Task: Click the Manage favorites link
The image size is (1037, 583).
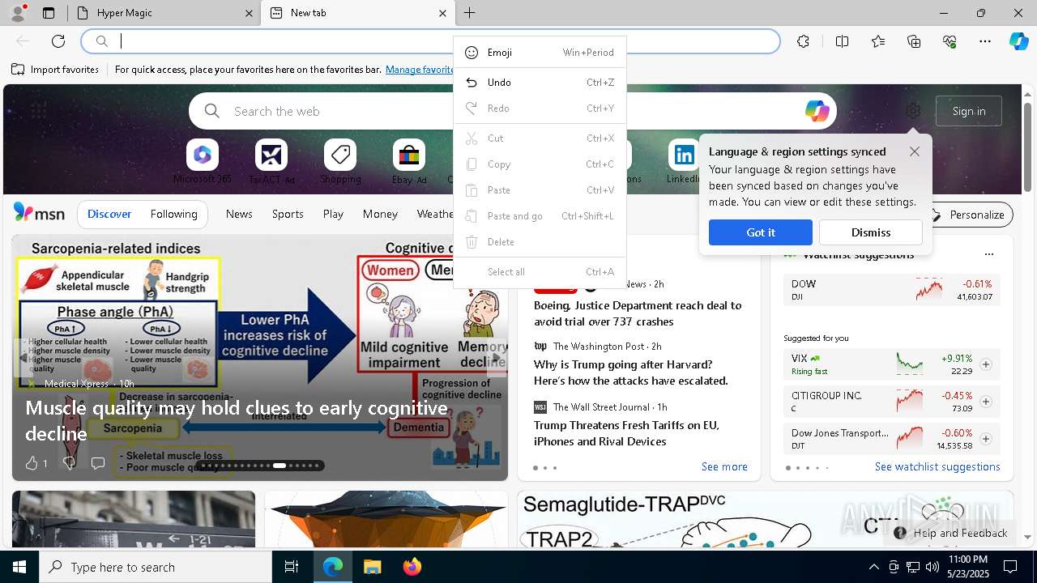Action: [420, 70]
